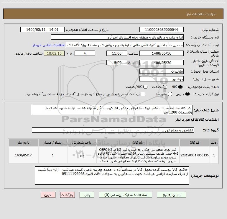
Task: Click the delivery city field 'بهشهر'
Action: pos(162,79)
